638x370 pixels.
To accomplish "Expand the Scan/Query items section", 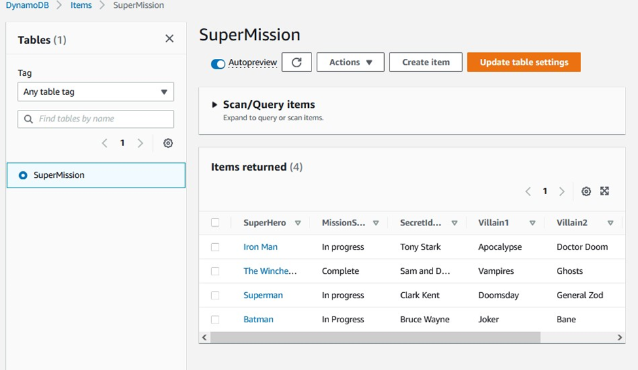I will (215, 105).
